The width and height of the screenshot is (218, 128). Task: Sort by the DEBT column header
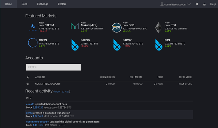point(160,77)
